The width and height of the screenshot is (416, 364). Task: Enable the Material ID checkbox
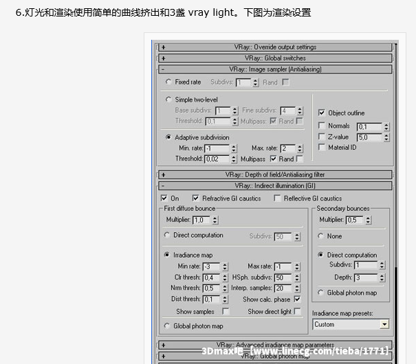(322, 147)
